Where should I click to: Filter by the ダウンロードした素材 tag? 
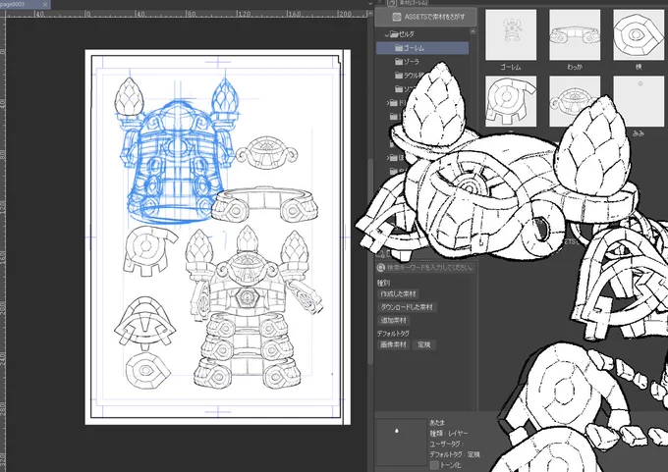click(407, 307)
